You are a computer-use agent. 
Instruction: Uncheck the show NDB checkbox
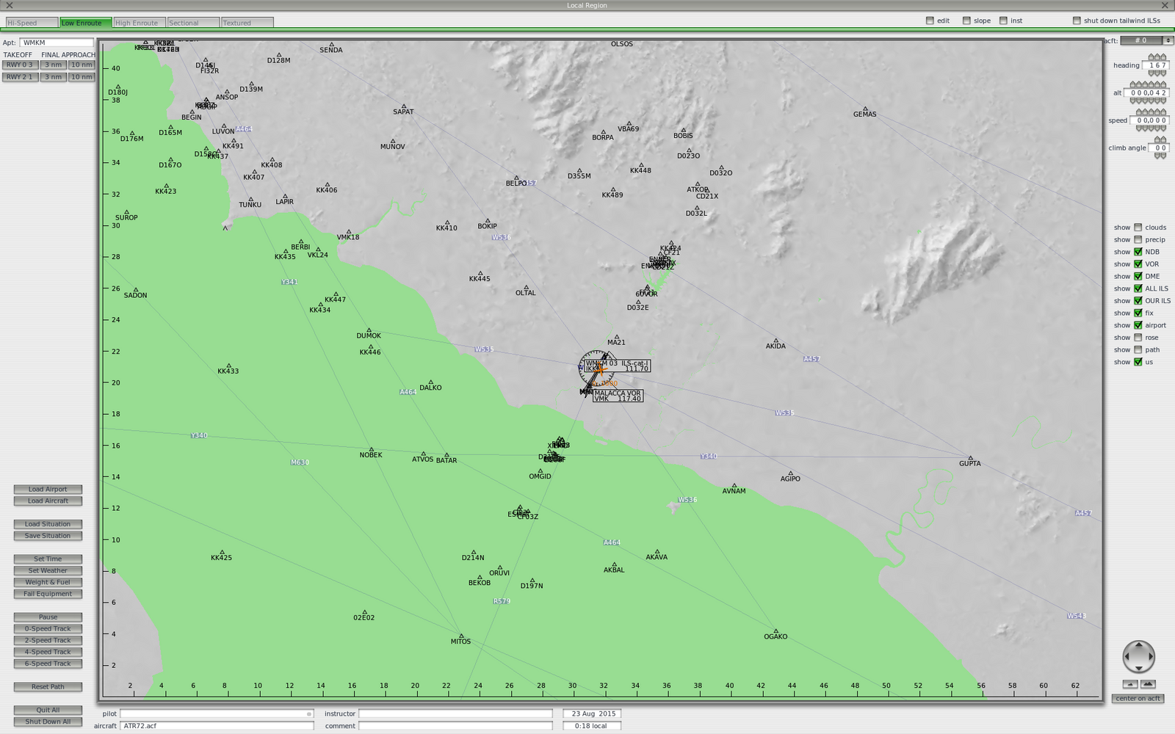click(x=1138, y=252)
